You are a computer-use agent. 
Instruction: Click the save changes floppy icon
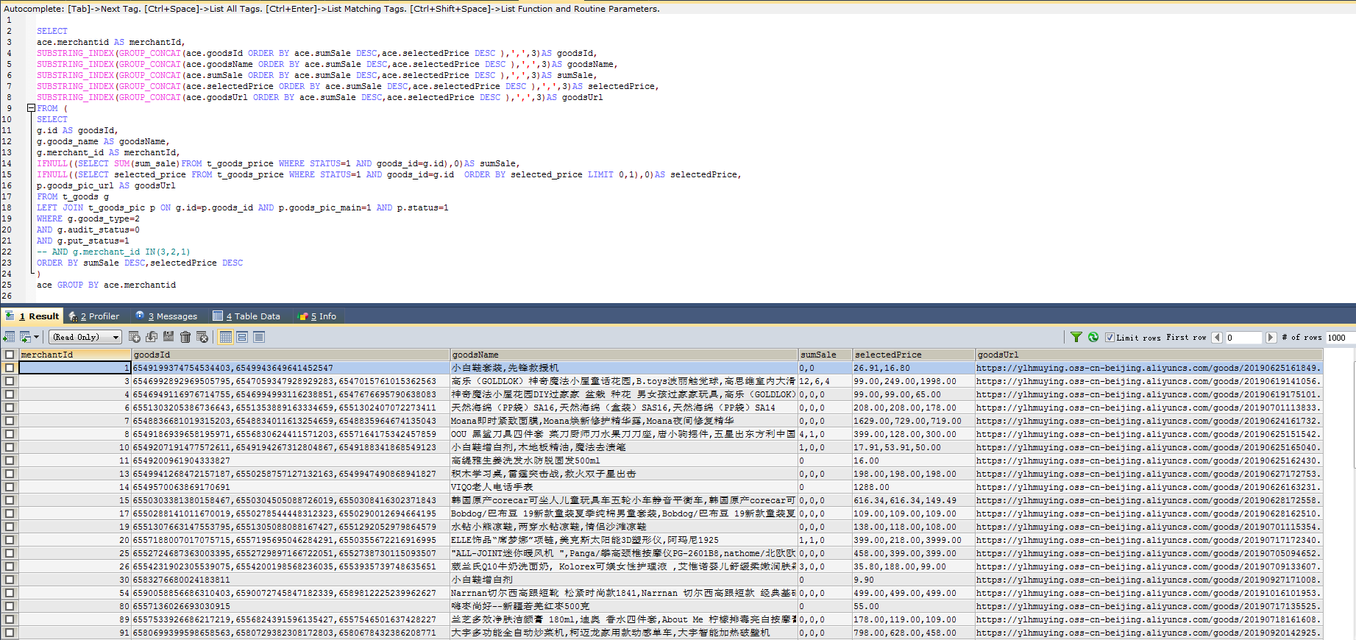point(168,337)
